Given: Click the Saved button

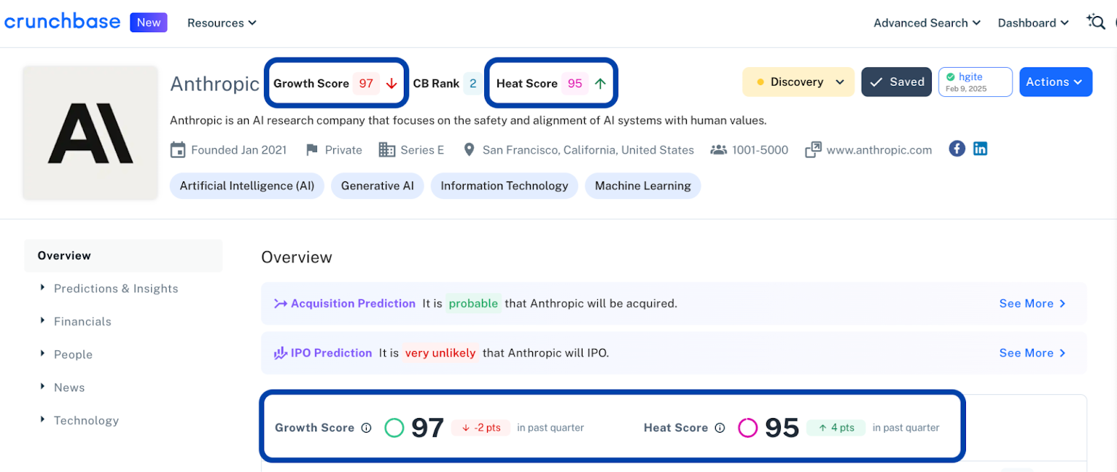Looking at the screenshot, I should click(x=897, y=82).
